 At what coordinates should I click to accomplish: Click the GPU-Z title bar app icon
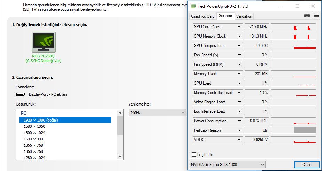click(193, 6)
